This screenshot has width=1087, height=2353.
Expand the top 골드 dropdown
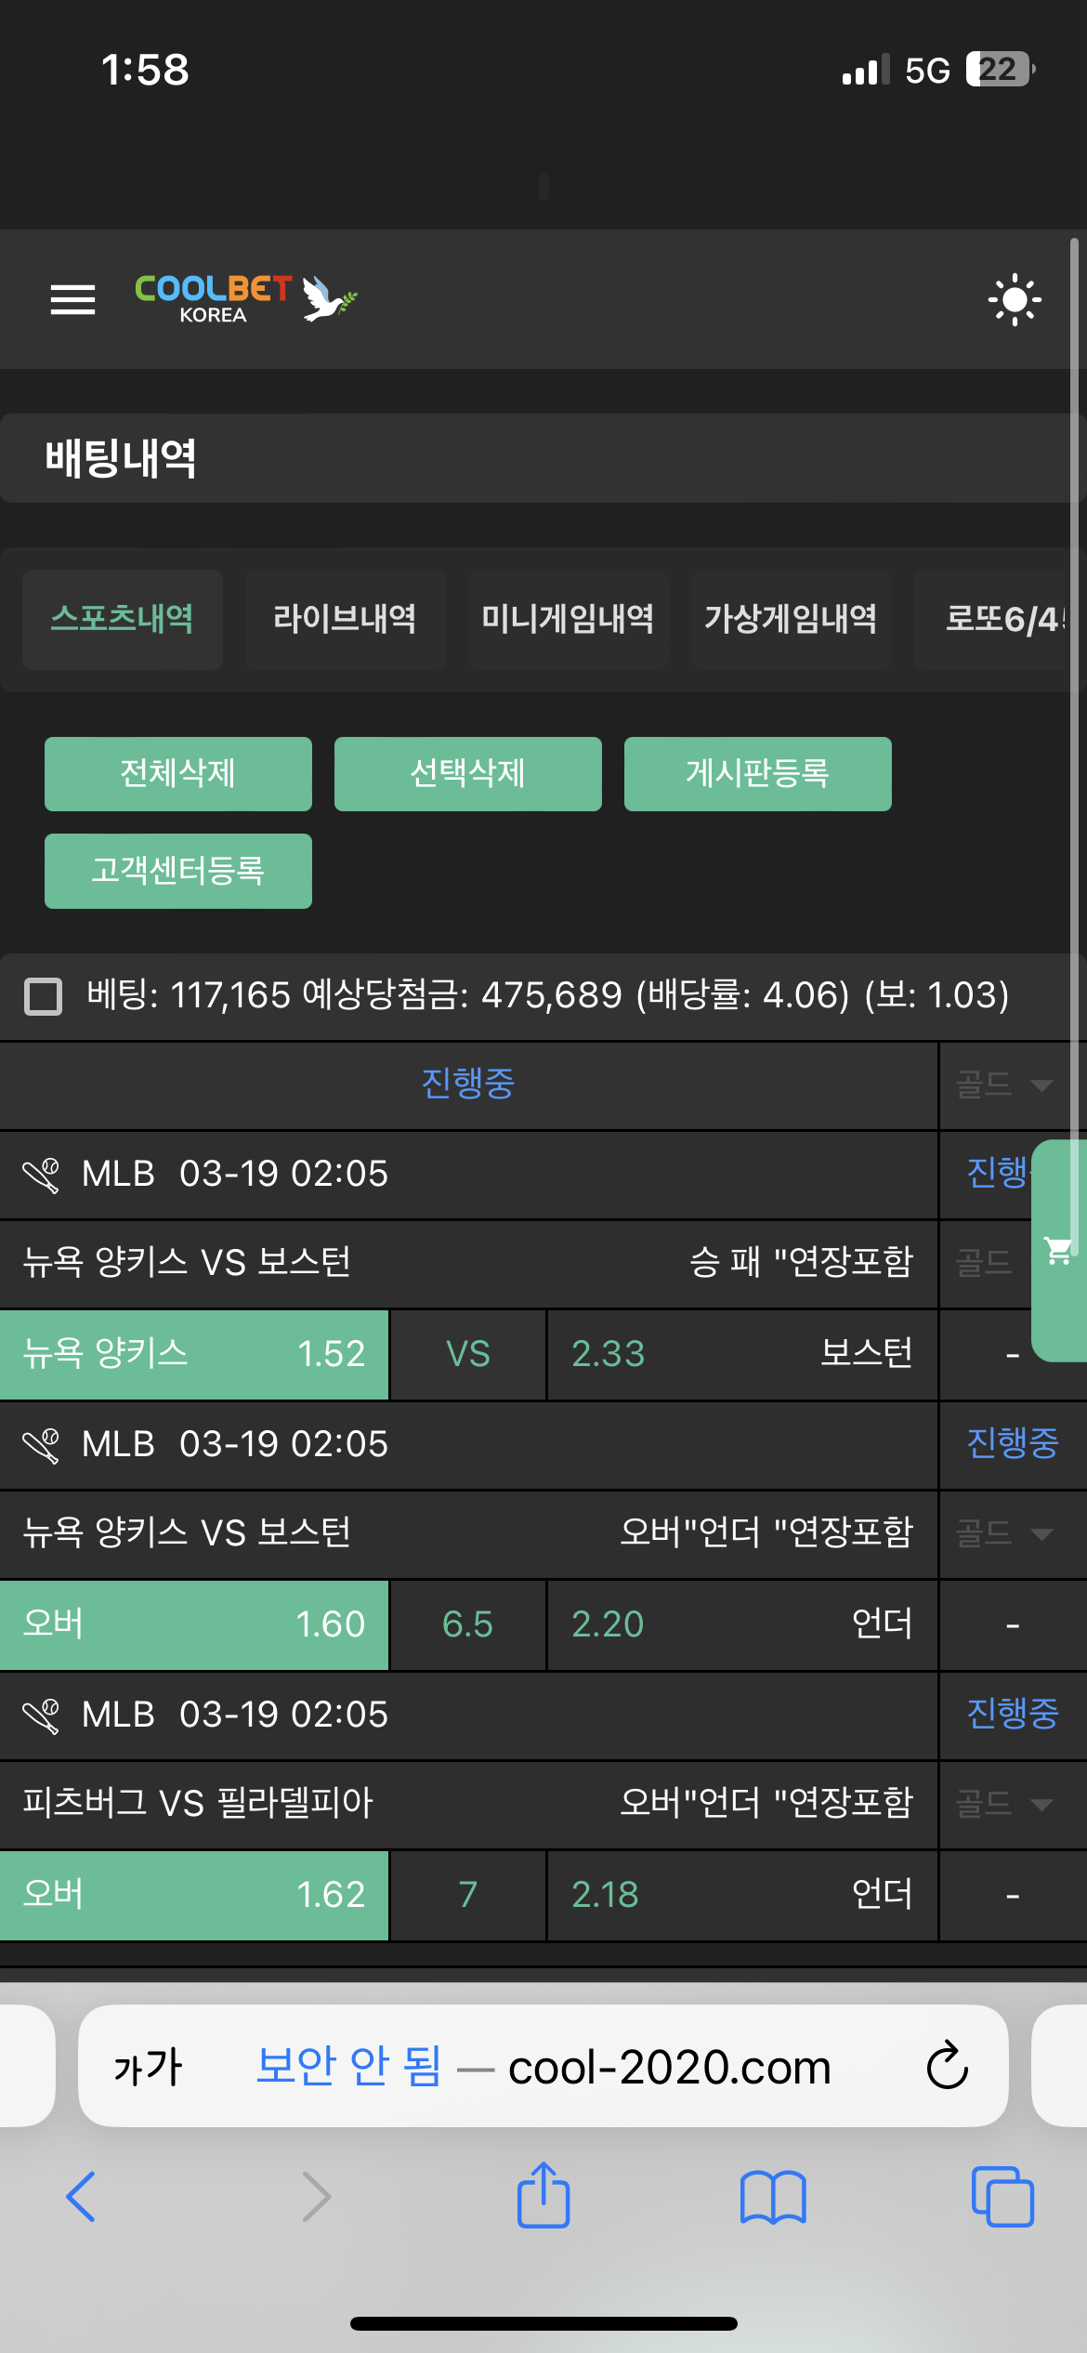click(x=1004, y=1084)
